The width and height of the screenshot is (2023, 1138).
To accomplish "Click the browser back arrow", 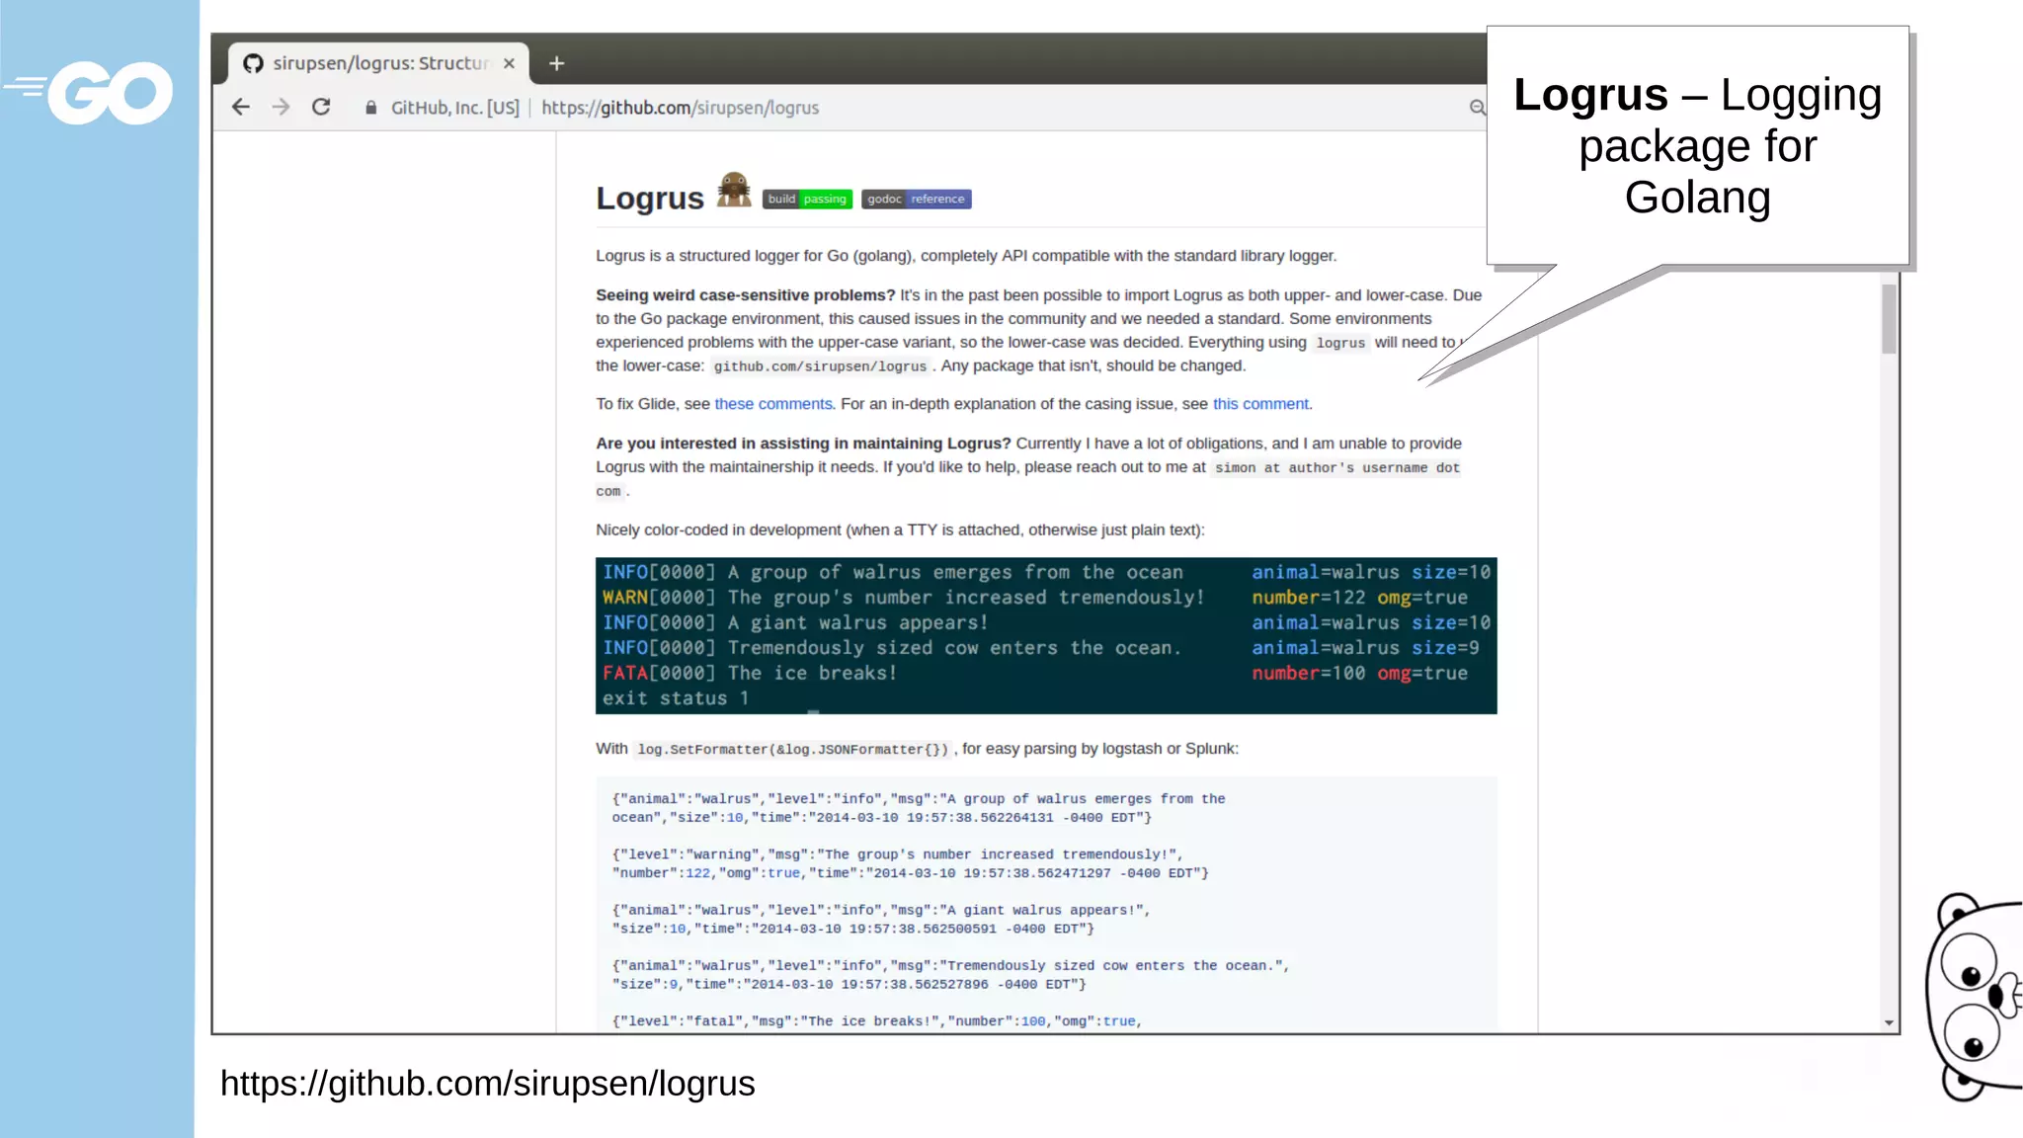I will (240, 107).
